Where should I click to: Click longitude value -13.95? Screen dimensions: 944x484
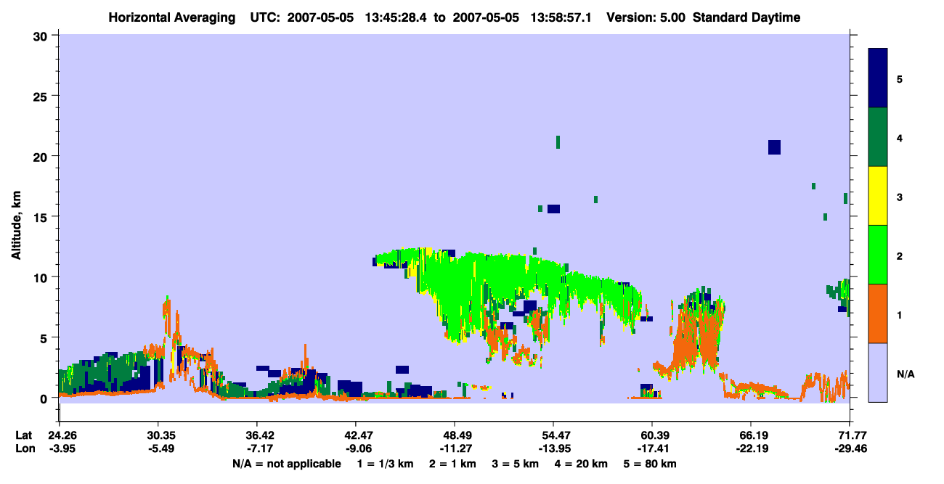(553, 448)
